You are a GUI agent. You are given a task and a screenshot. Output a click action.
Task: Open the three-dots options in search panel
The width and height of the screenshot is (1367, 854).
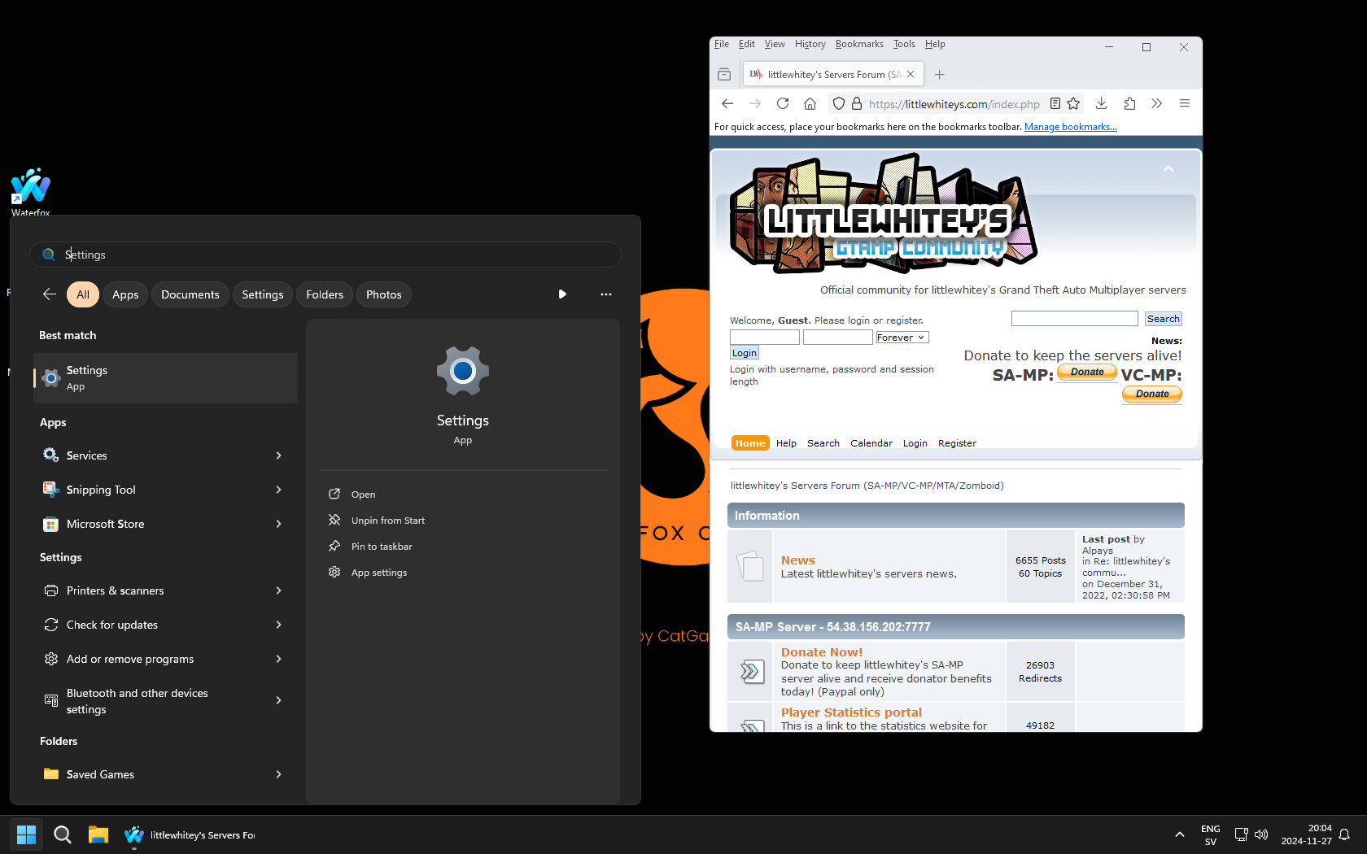tap(605, 294)
